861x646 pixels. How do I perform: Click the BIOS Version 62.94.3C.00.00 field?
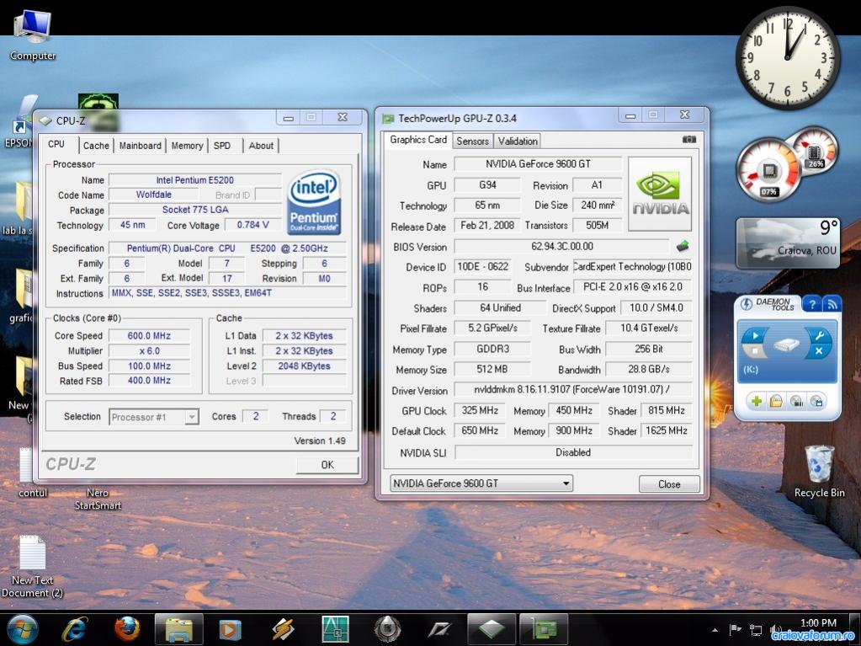[561, 246]
